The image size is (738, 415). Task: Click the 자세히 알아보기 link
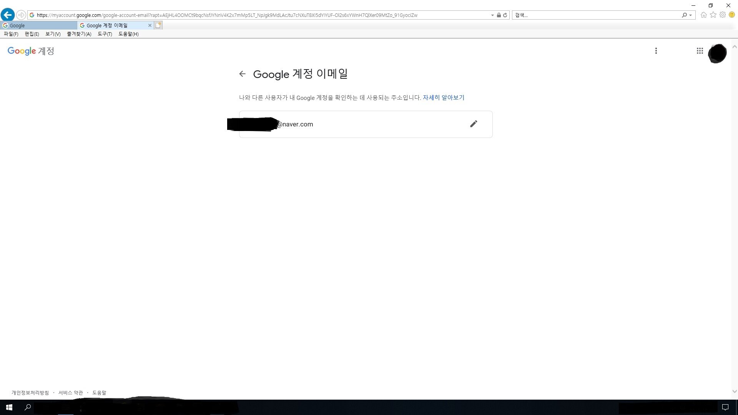444,98
